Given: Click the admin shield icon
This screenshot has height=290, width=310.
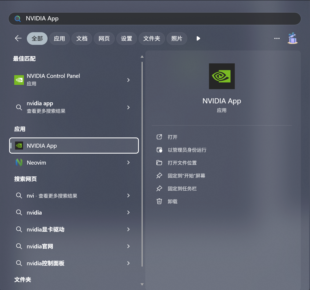Looking at the screenshot, I should point(159,150).
